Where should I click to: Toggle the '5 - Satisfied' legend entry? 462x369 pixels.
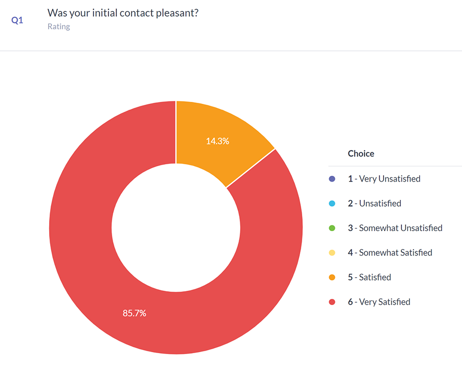point(369,278)
